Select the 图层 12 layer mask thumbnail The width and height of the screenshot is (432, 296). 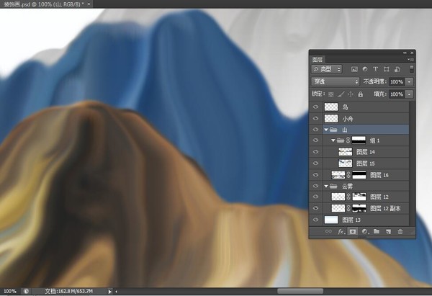coord(359,197)
